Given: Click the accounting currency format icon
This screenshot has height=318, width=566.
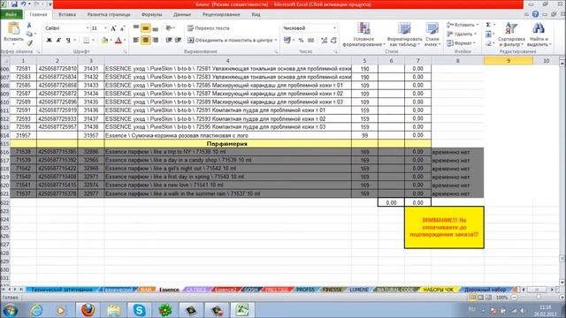Looking at the screenshot, I should point(287,40).
